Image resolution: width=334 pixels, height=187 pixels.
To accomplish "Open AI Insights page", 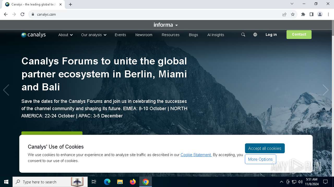I will point(216,35).
